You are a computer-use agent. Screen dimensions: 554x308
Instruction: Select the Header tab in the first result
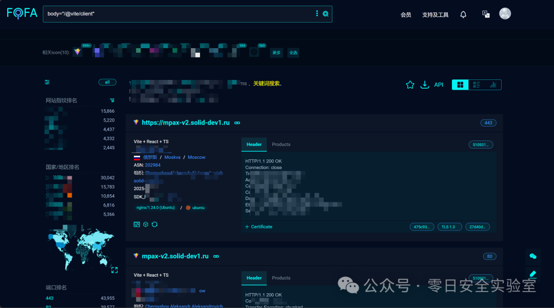(x=254, y=145)
